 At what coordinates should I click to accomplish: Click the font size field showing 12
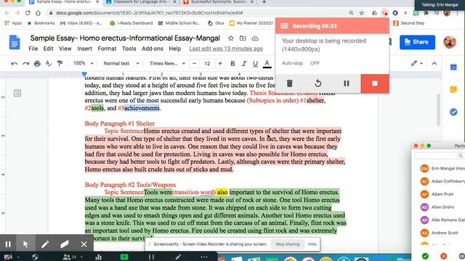tap(207, 63)
